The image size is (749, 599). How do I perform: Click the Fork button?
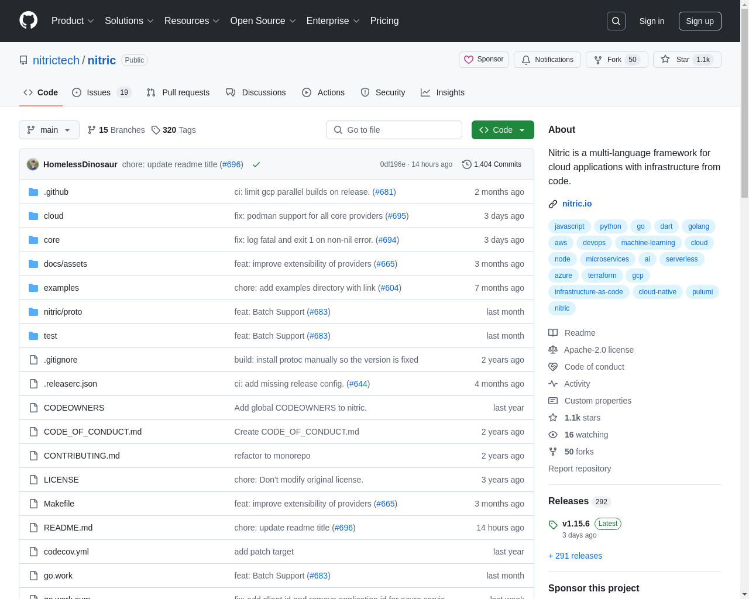[617, 60]
